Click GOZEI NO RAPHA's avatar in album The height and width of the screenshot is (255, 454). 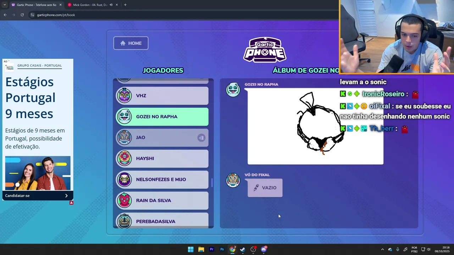tap(233, 90)
